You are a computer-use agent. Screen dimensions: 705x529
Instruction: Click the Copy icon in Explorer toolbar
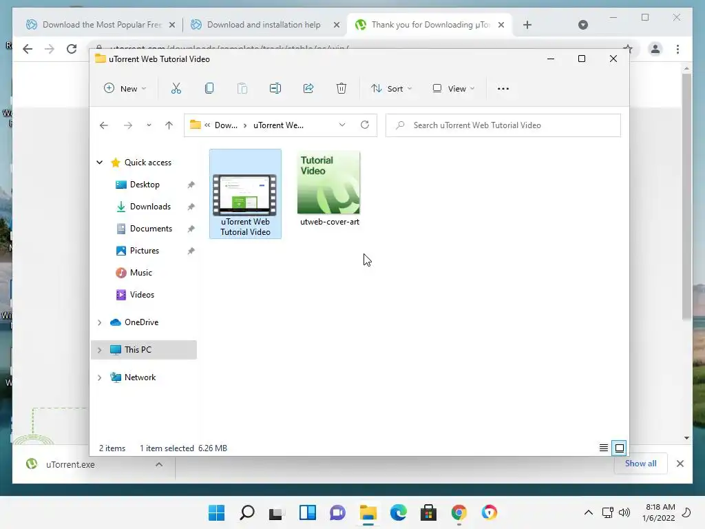point(209,89)
